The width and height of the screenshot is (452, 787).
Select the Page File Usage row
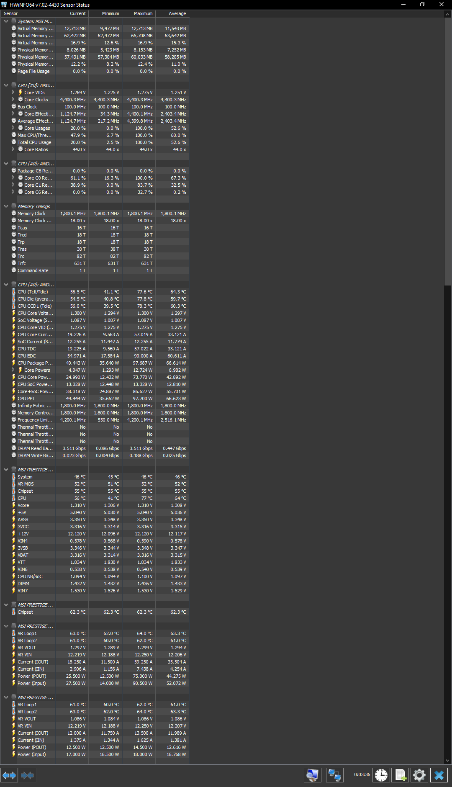click(x=95, y=71)
